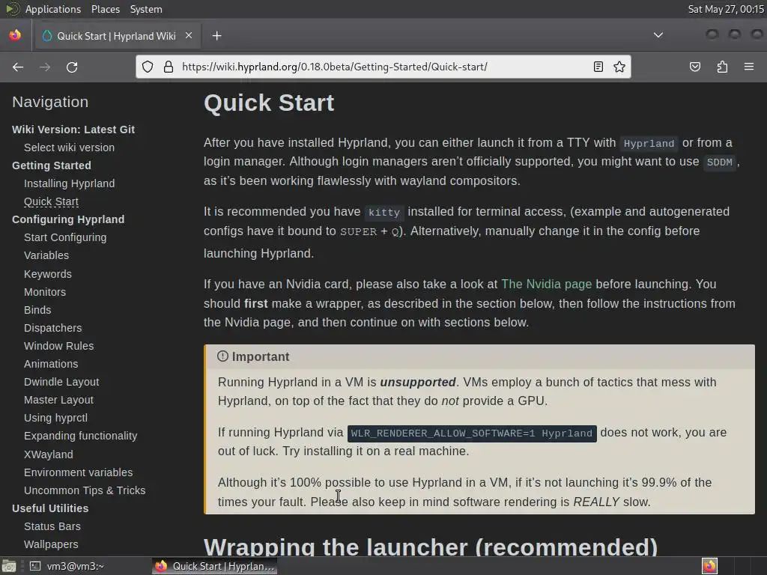
Task: Go back to the previous page
Action: click(x=18, y=67)
